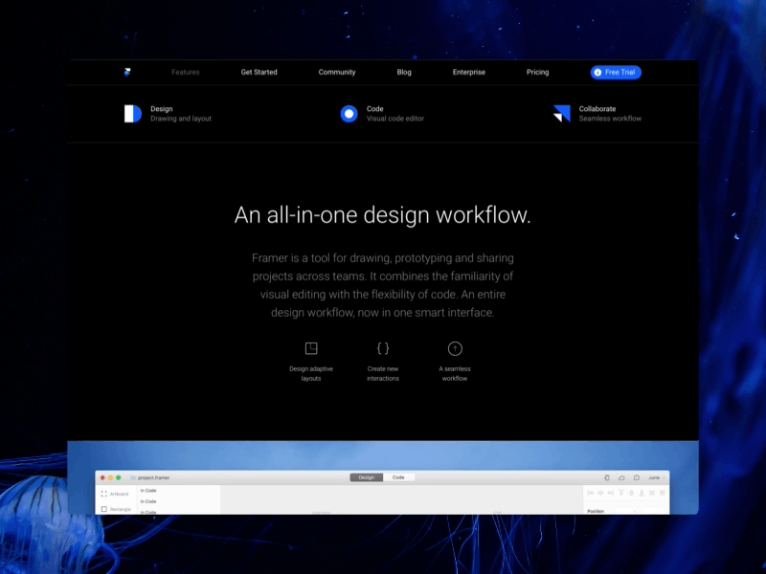Switch to the Code tab in app

click(398, 477)
